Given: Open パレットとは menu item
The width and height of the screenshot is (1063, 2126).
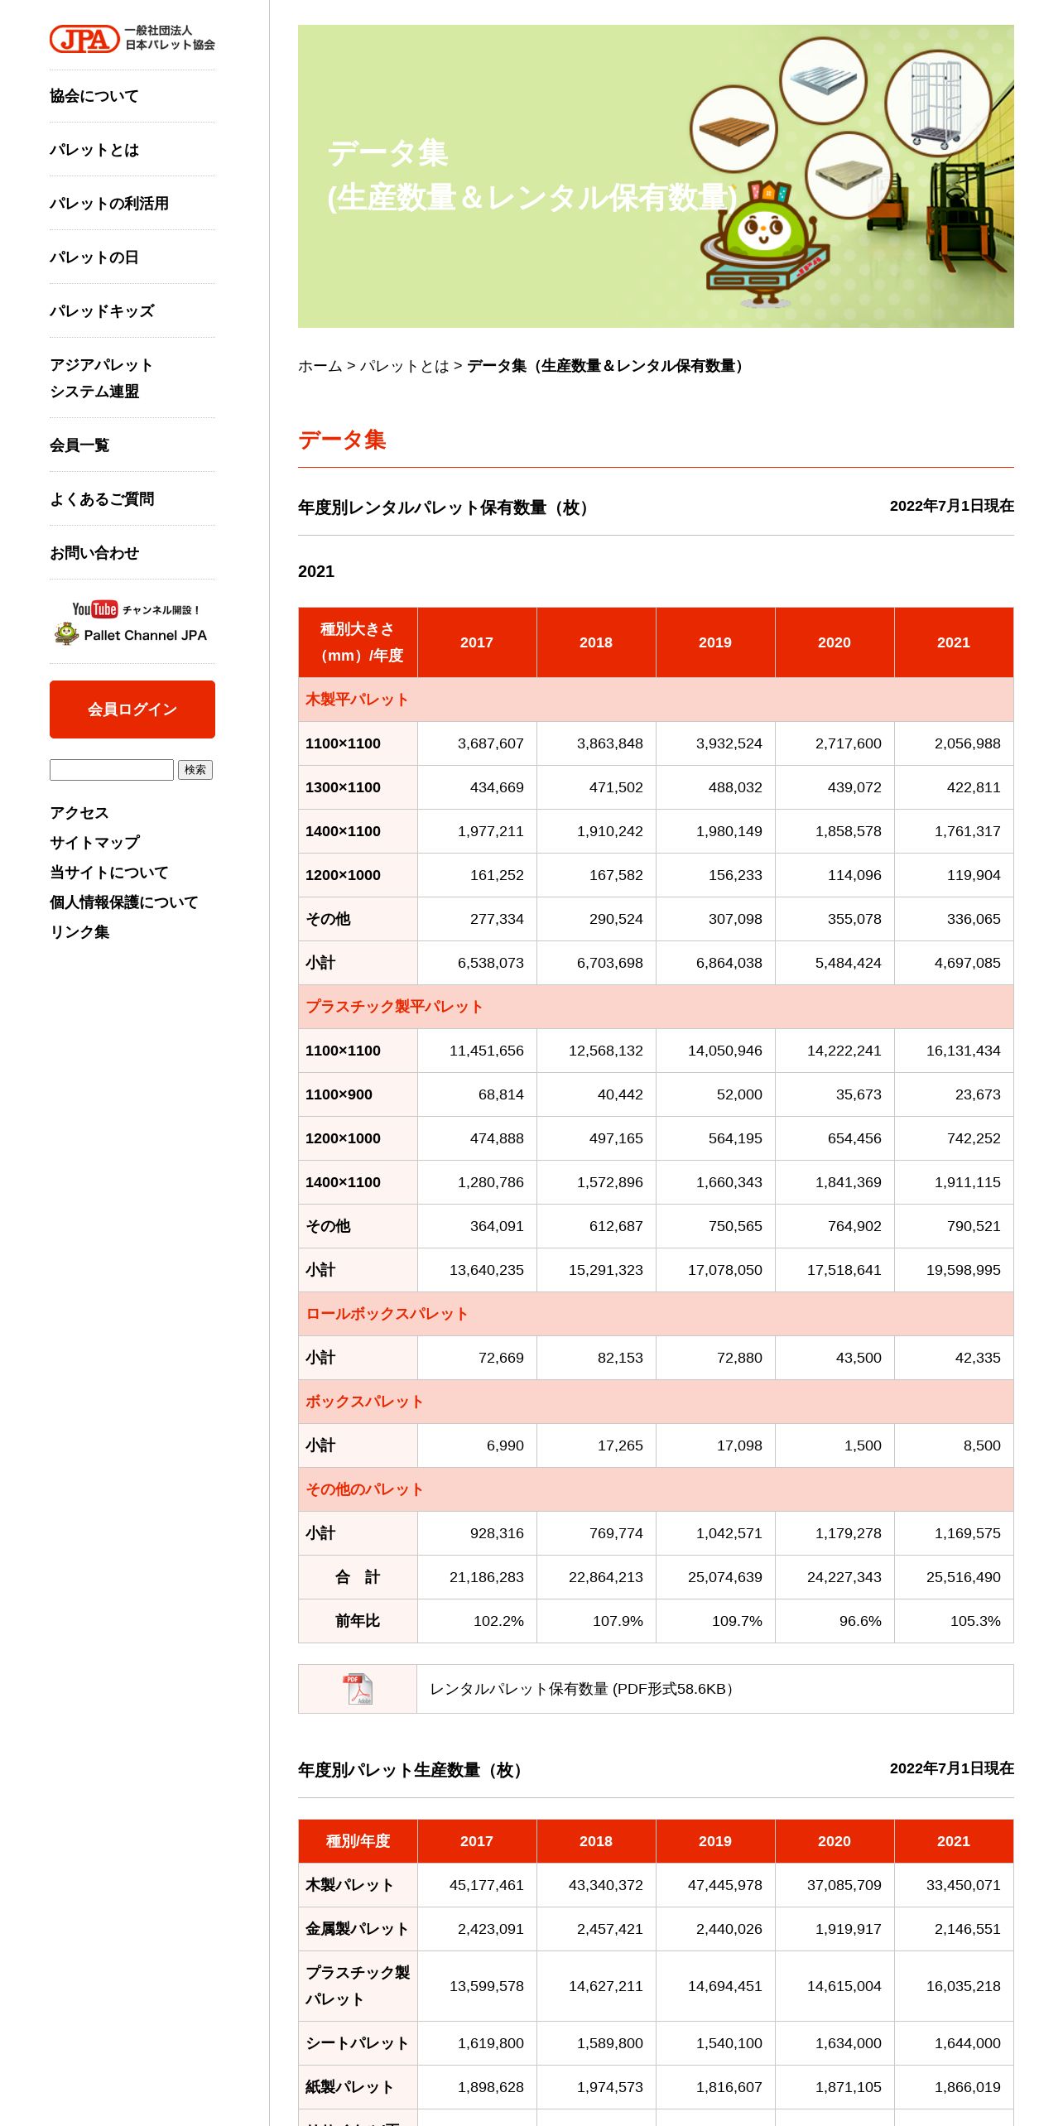Looking at the screenshot, I should click(94, 150).
